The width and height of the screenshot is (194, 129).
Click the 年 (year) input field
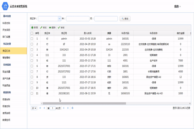pyautogui.click(x=78, y=19)
